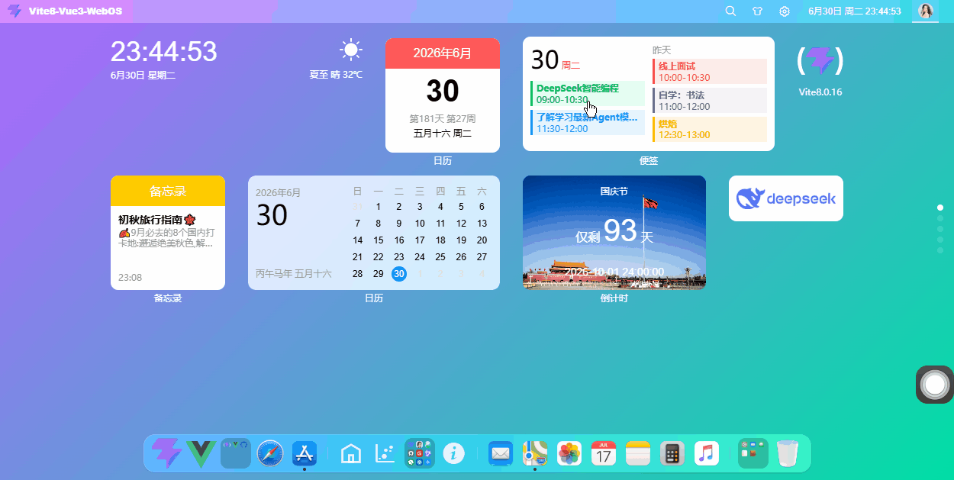Open the small folder beside Trash in dock

[753, 453]
